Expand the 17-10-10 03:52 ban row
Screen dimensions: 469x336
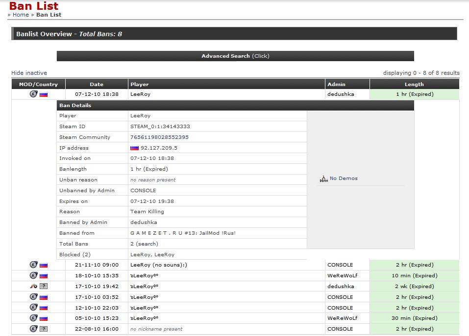click(235, 297)
